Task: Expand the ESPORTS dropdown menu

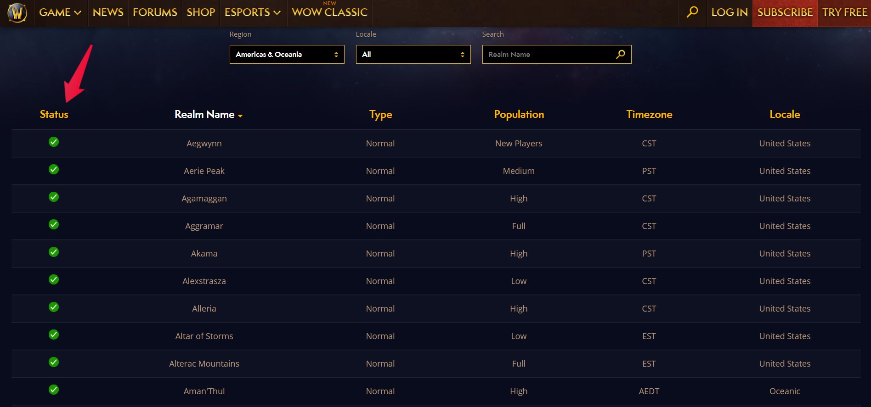Action: click(252, 12)
